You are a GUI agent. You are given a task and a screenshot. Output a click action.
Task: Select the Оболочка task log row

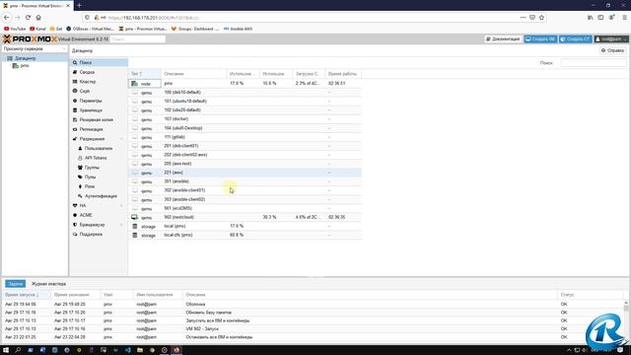pos(314,305)
